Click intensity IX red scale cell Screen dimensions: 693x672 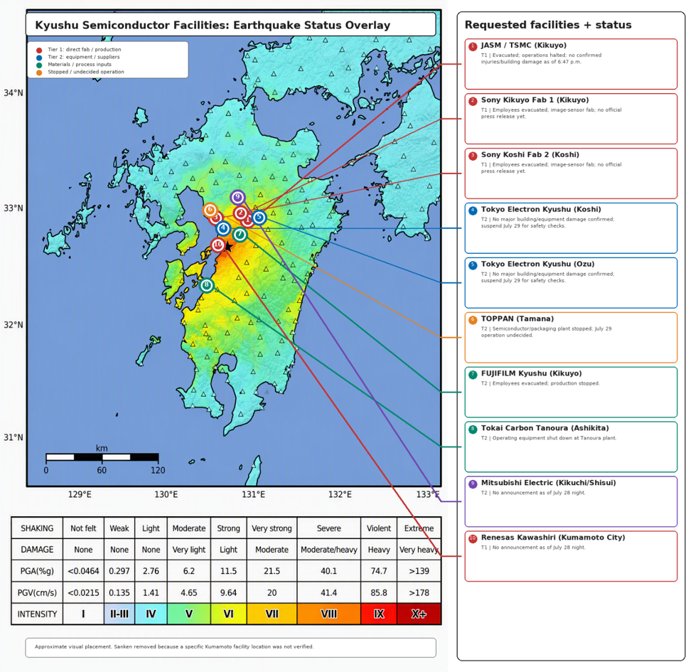pos(379,614)
